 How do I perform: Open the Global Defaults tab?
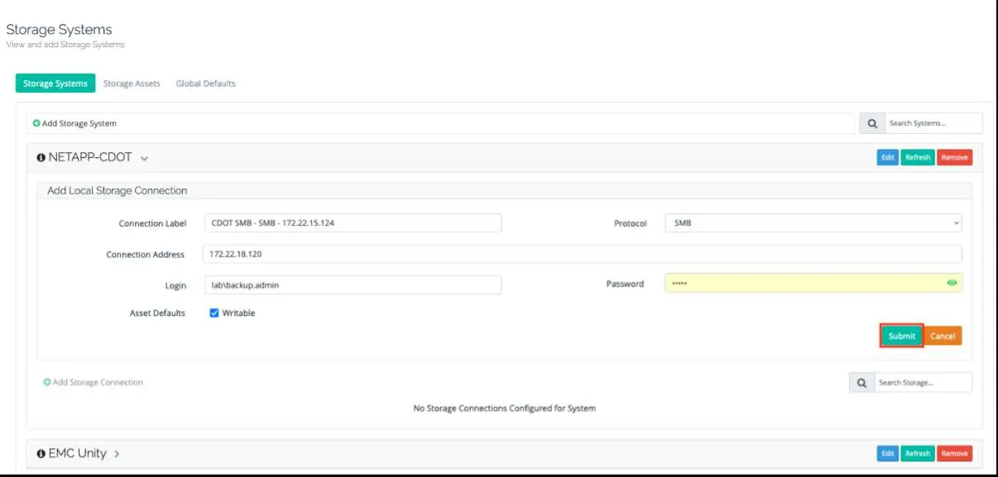coord(205,83)
